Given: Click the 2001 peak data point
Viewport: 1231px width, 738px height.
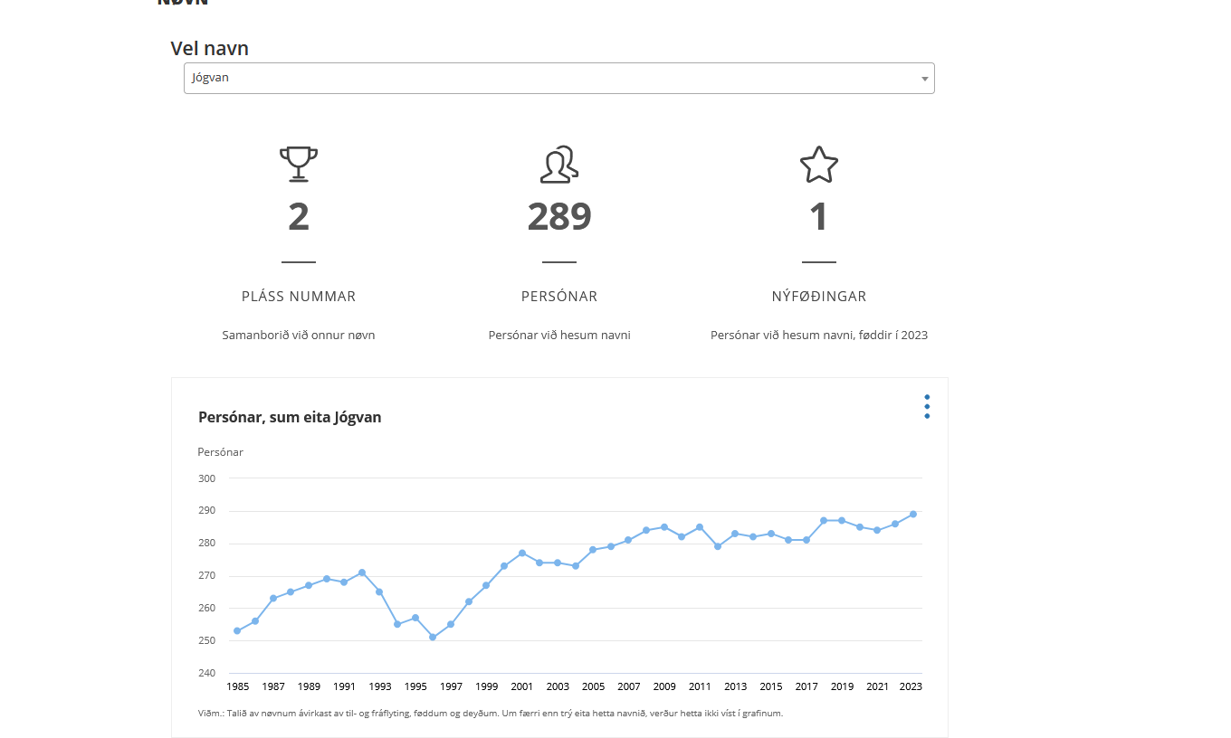Looking at the screenshot, I should [x=522, y=553].
